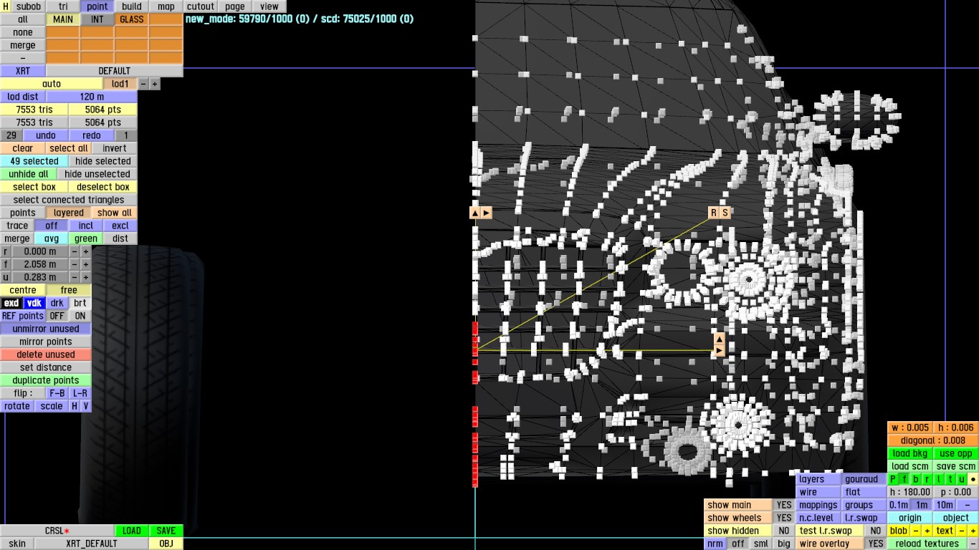Click the S handle in the viewport
Screen dimensions: 979x550
(x=725, y=213)
